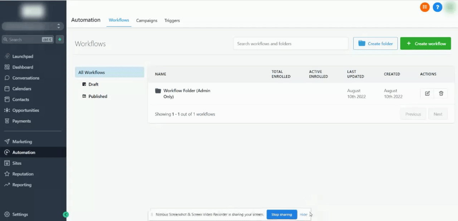Viewport: 458px width, 221px height.
Task: Delete Workflow Folder using trash icon
Action: pos(441,93)
